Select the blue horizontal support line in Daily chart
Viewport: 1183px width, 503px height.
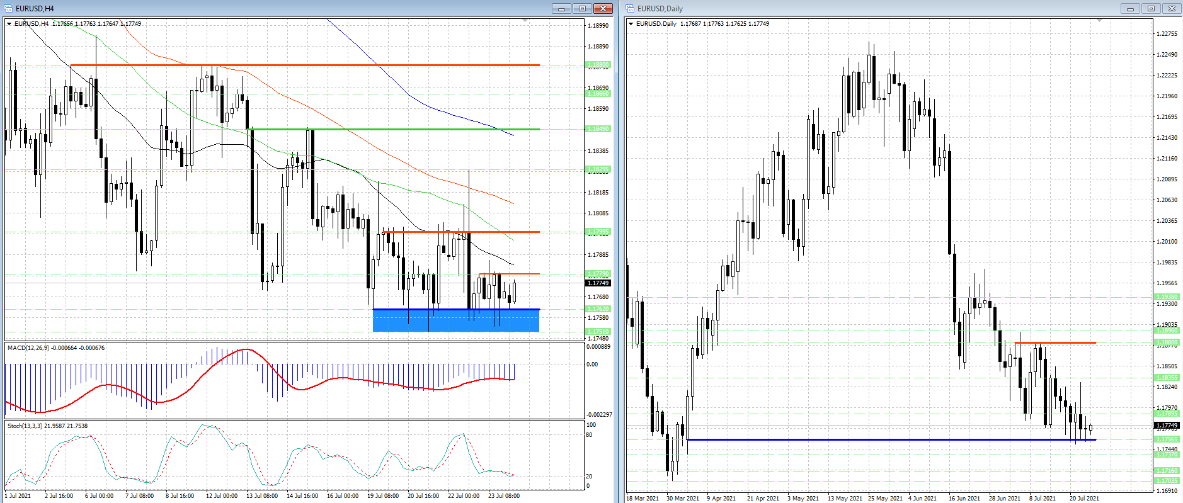(891, 439)
